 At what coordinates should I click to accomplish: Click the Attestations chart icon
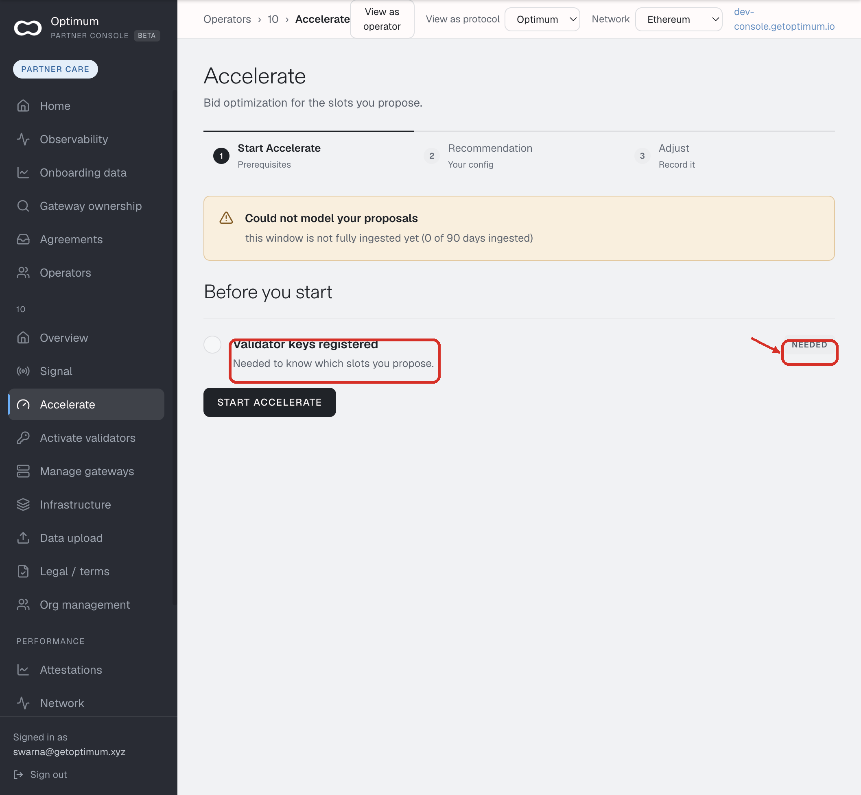23,669
